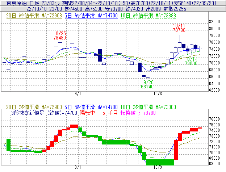Click the 10/11 78700 peak label
This screenshot has height=172, width=226.
click(179, 28)
